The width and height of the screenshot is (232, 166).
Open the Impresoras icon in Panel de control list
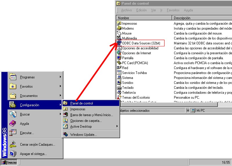click(x=119, y=23)
